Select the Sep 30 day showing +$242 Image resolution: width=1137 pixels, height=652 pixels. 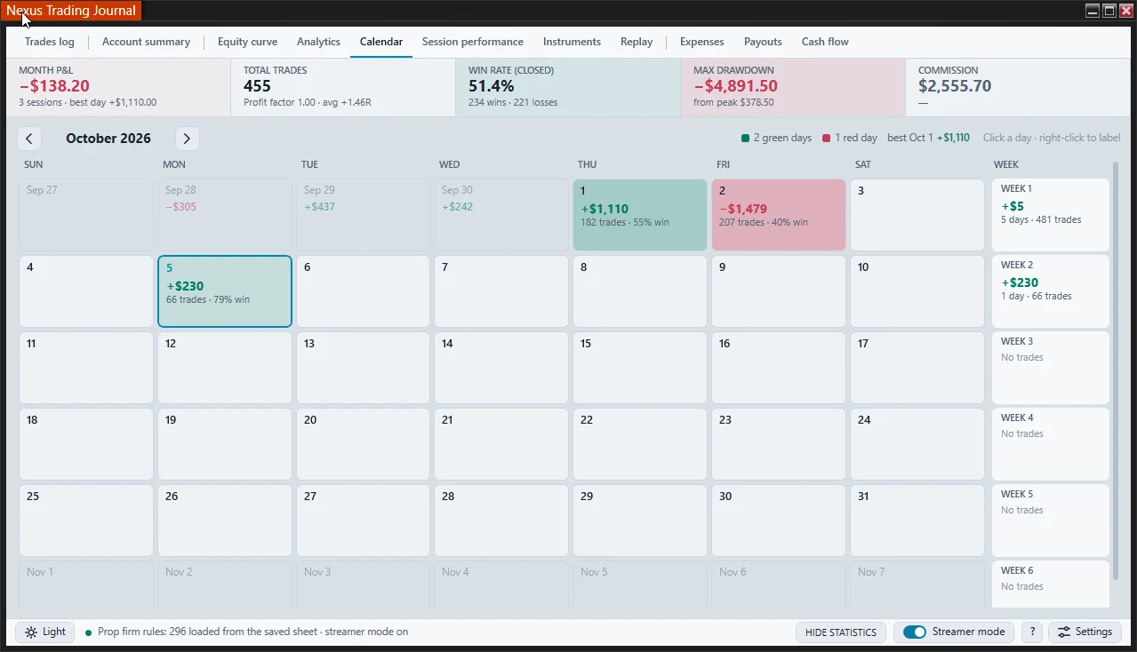pyautogui.click(x=501, y=215)
